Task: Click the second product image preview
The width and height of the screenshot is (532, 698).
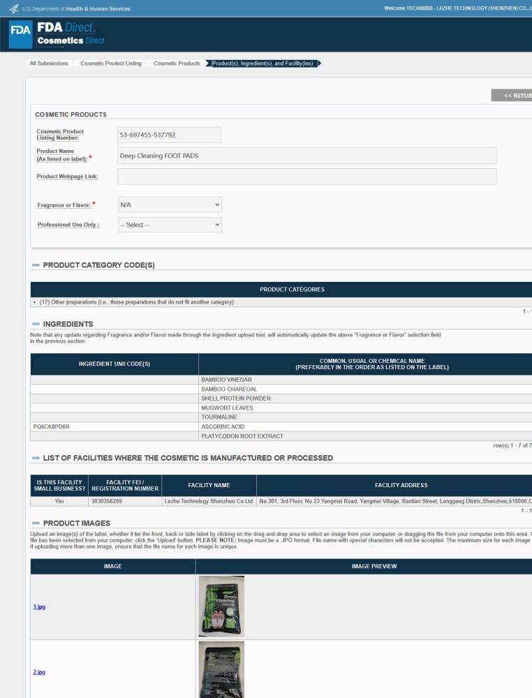Action: [221, 669]
